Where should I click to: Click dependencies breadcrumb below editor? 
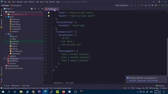click(58, 83)
